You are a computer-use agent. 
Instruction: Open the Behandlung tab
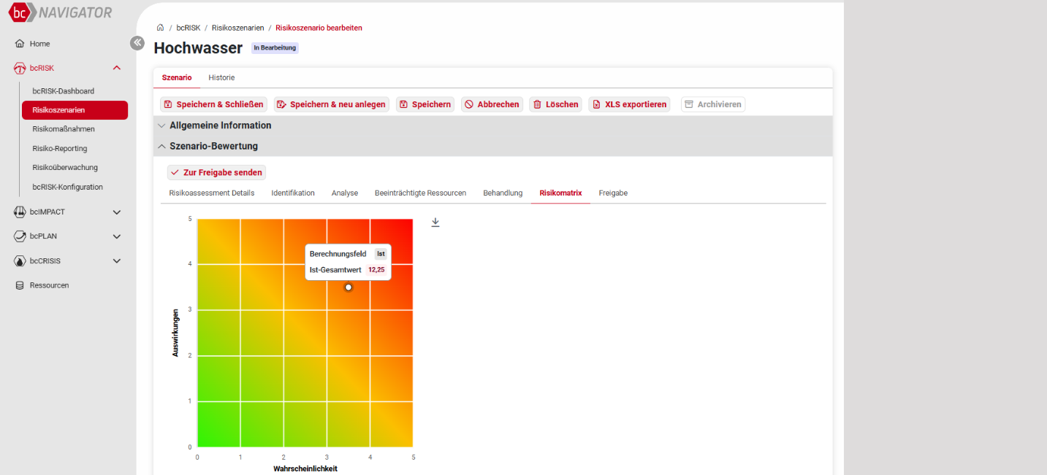(503, 193)
